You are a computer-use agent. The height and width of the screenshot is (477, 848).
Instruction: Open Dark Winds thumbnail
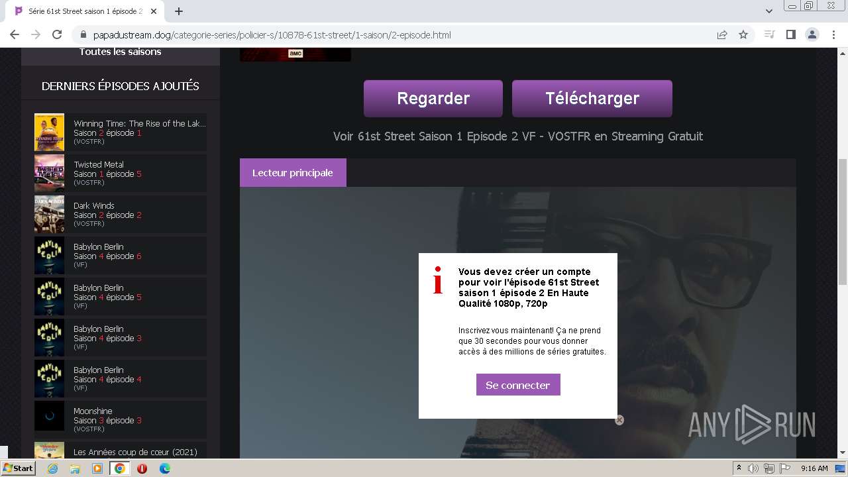(49, 215)
